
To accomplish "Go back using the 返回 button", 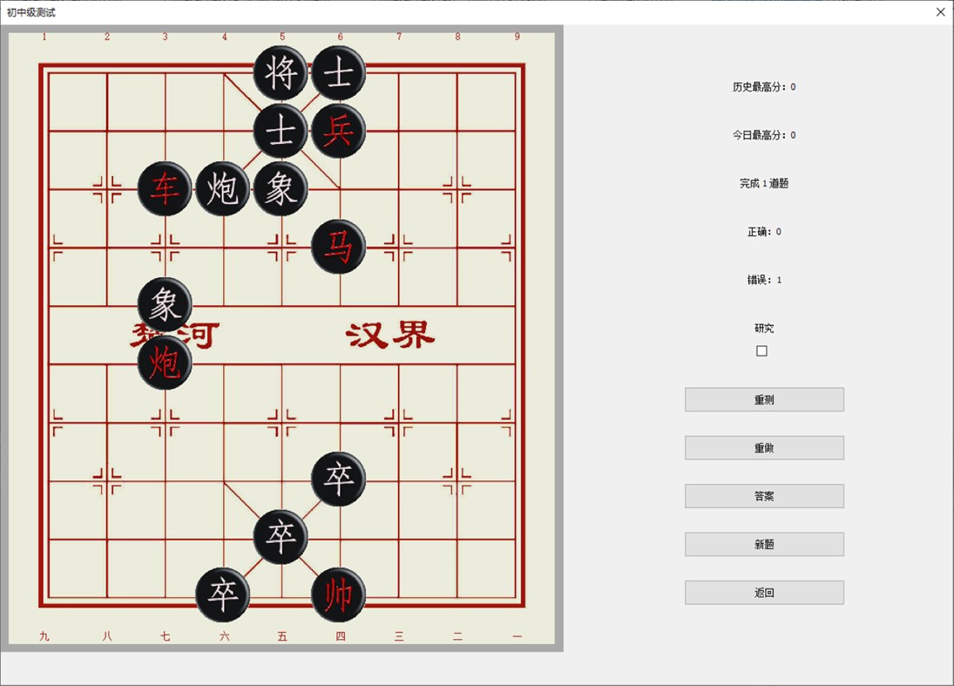I will click(763, 592).
